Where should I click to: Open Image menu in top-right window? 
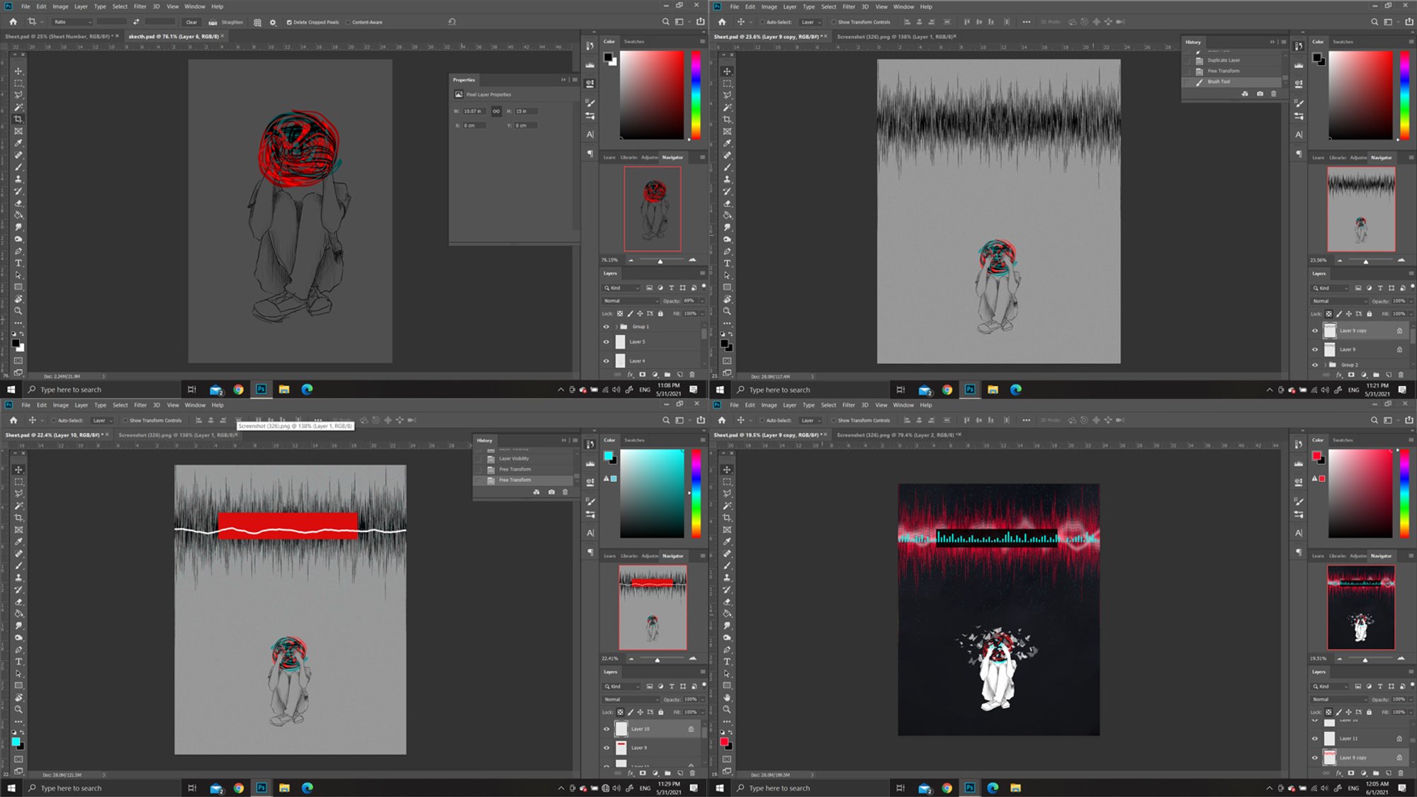click(x=769, y=6)
